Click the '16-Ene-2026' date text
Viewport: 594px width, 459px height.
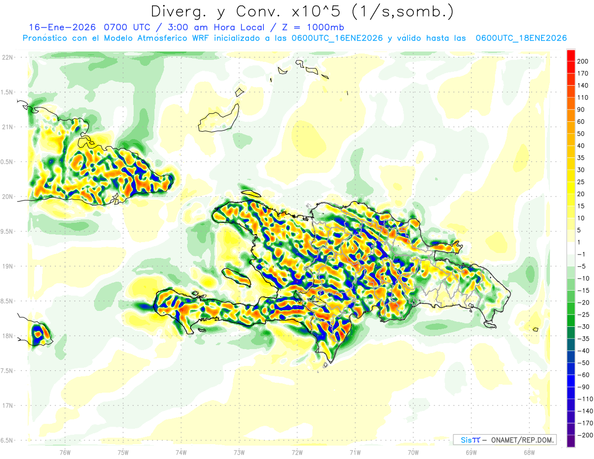[61, 27]
